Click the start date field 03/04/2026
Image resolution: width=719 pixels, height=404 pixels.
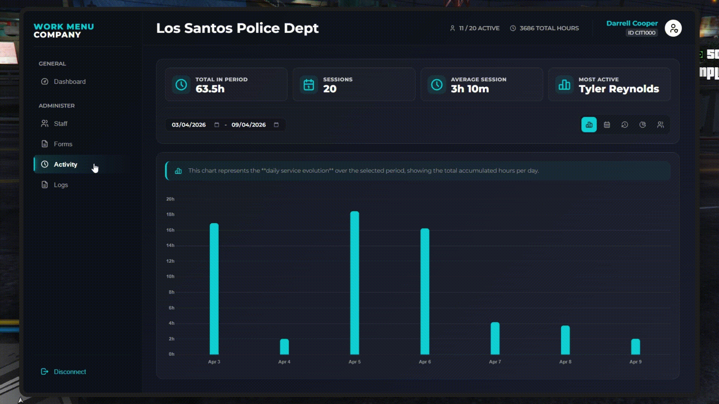tap(189, 125)
